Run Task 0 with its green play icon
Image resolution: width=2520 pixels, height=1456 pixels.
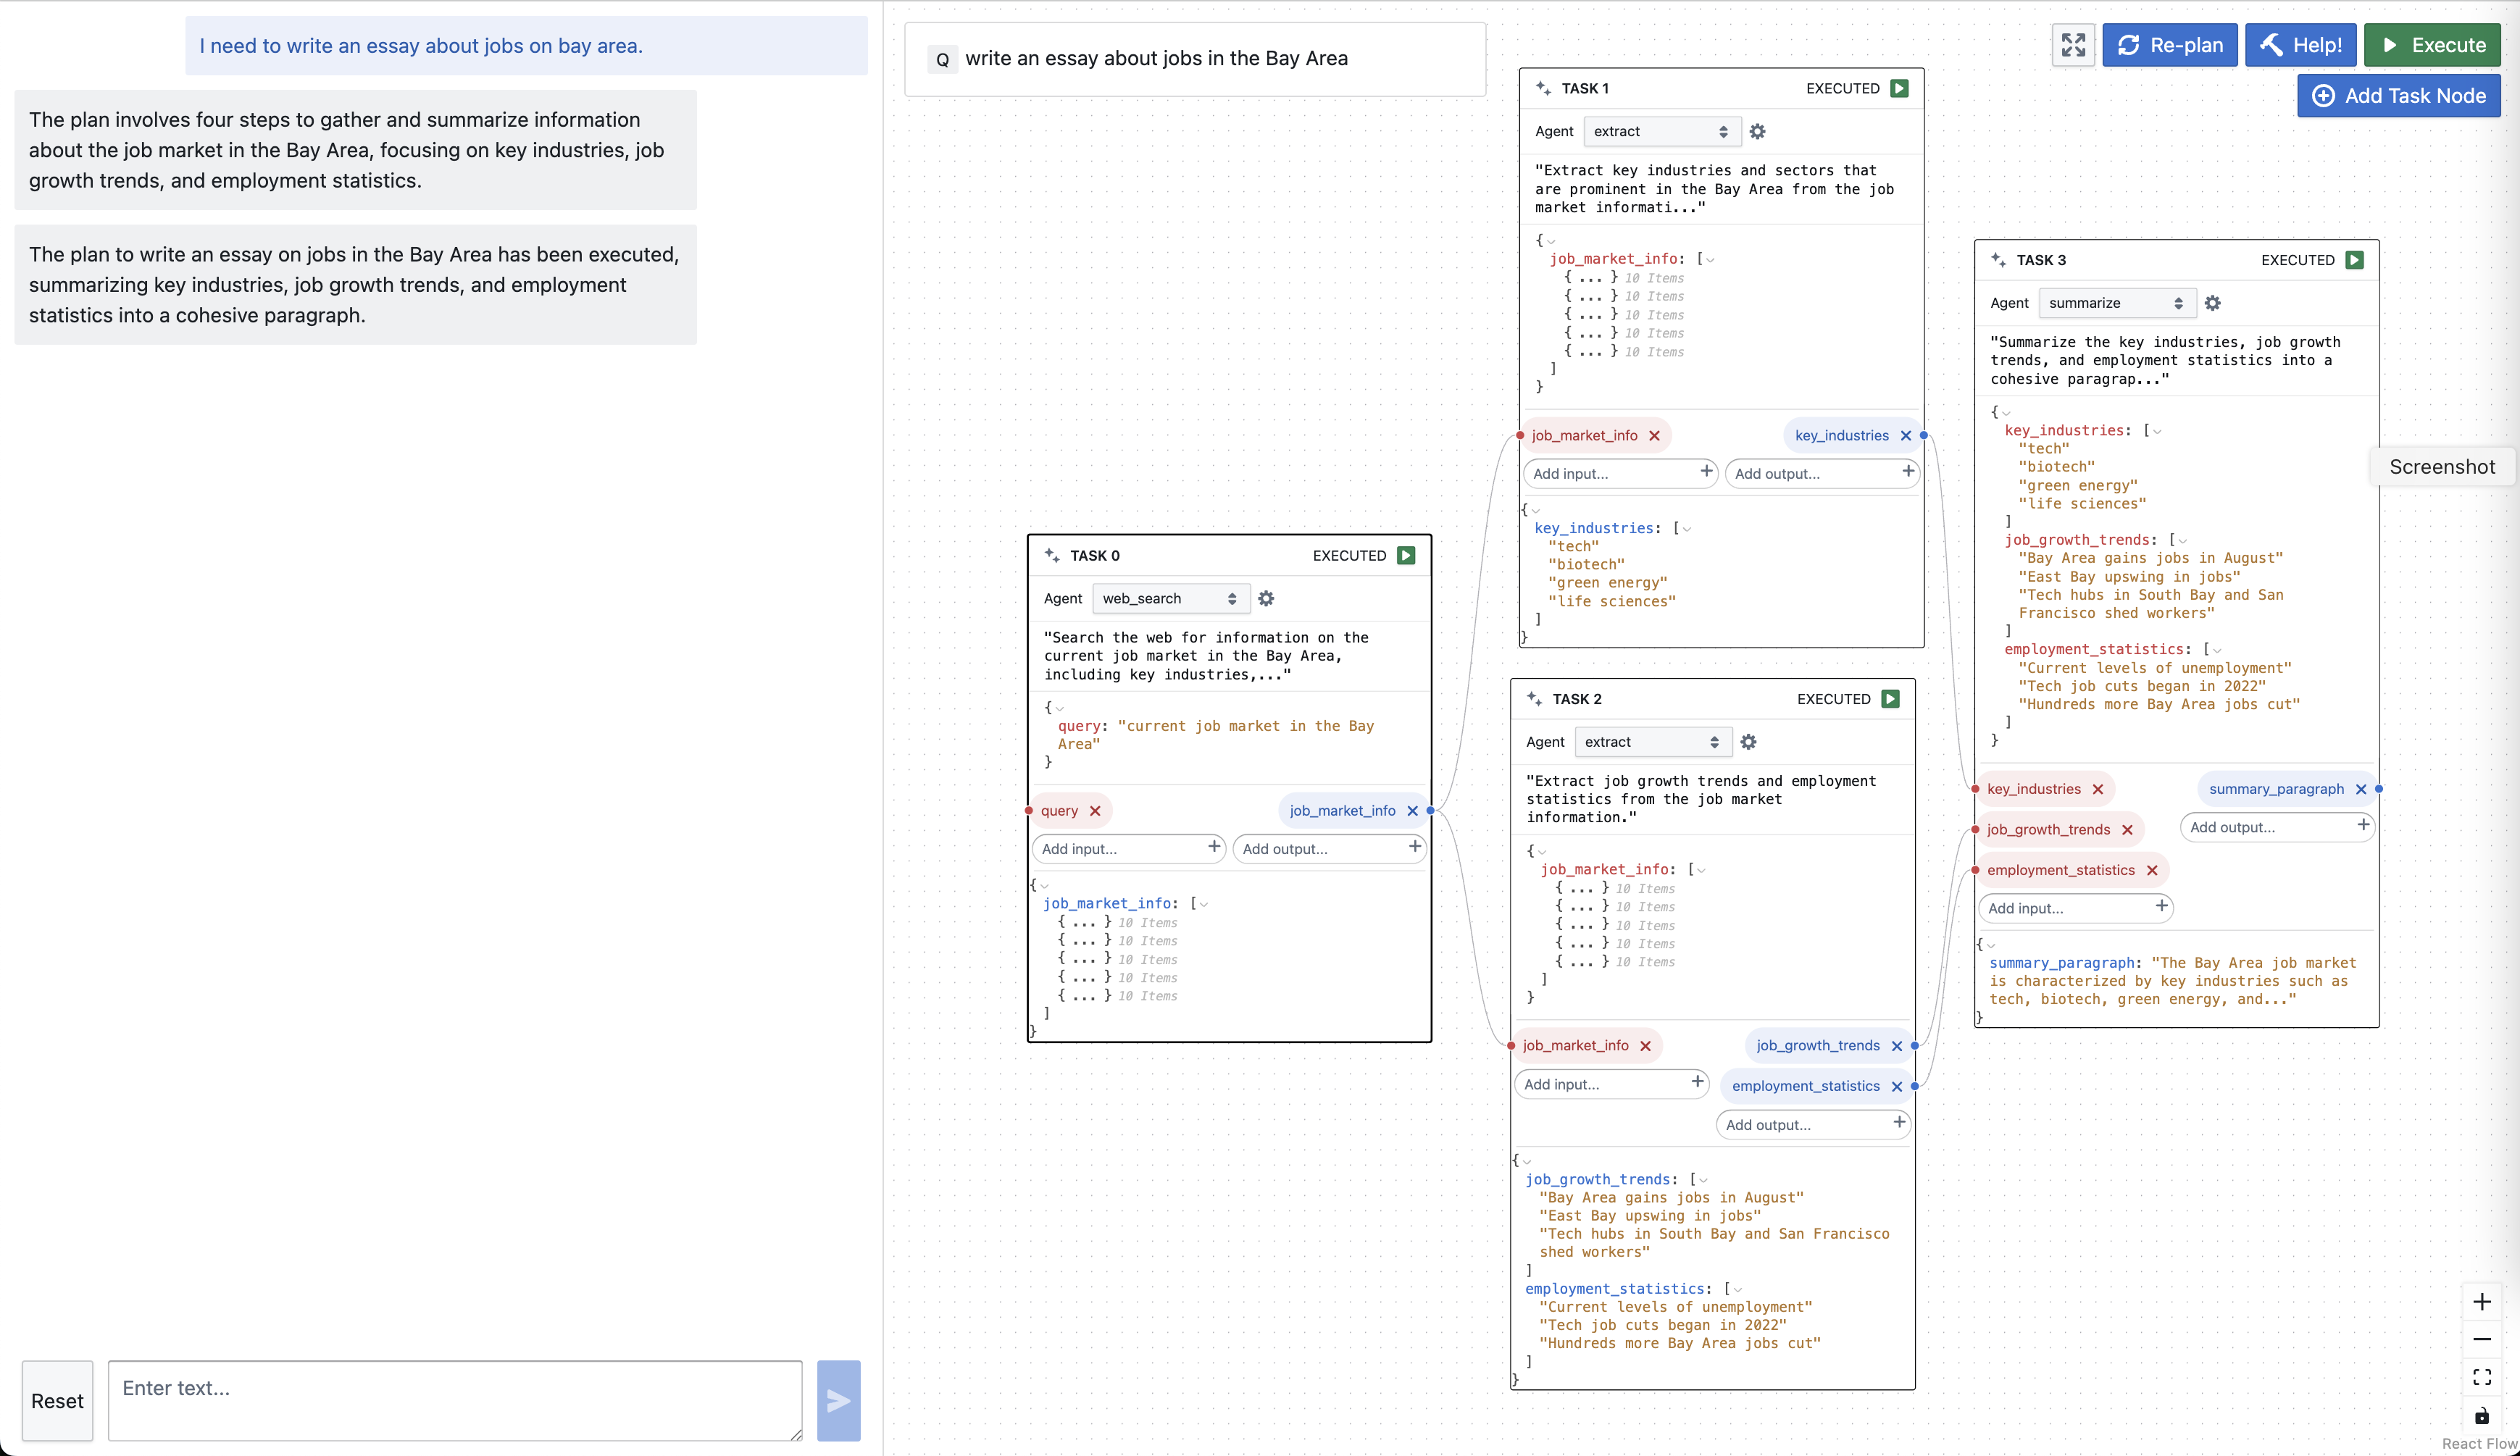click(1406, 555)
